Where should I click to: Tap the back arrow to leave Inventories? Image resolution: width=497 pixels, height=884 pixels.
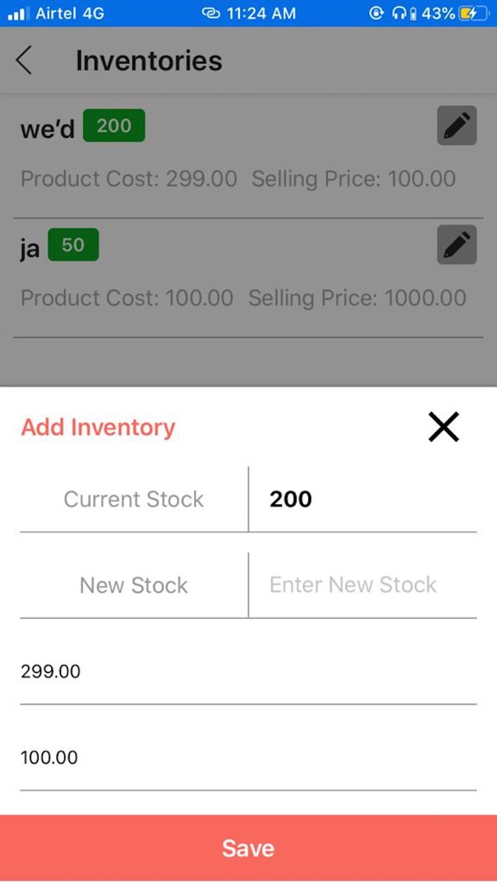[23, 60]
